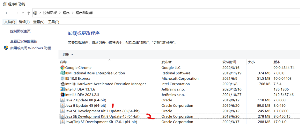Screen dimensions: 300x125
Task: Click publisher Google LLC
Action: click(x=171, y=68)
